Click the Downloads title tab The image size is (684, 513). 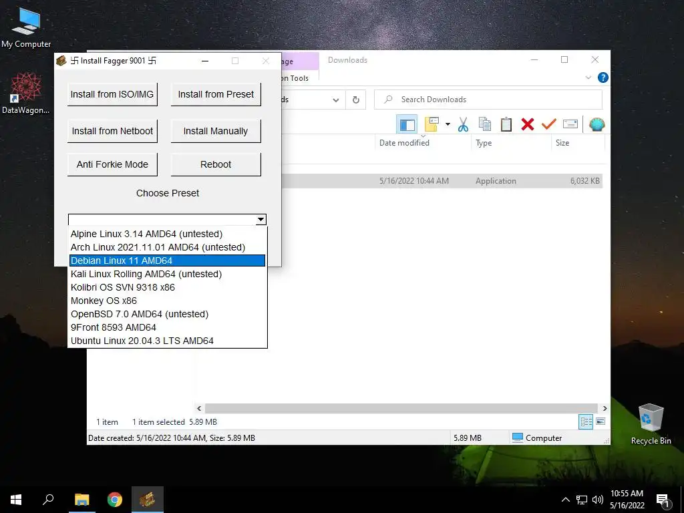point(347,60)
